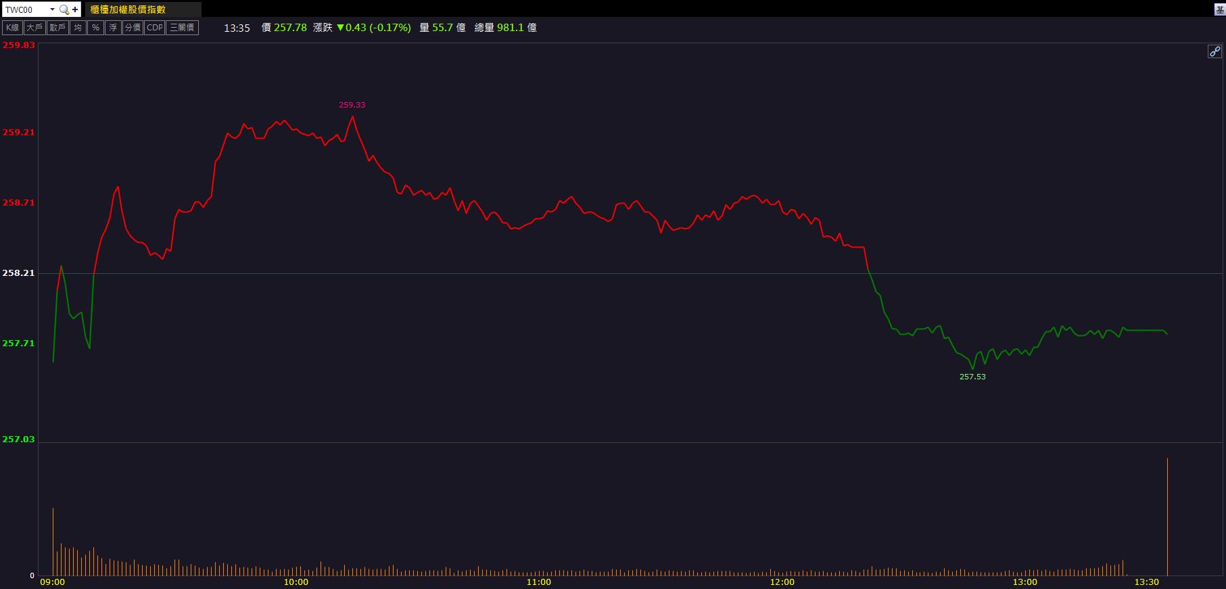Screen dimensions: 1226x589
Task: Click the 258.71 price axis label
Action: pyautogui.click(x=19, y=203)
